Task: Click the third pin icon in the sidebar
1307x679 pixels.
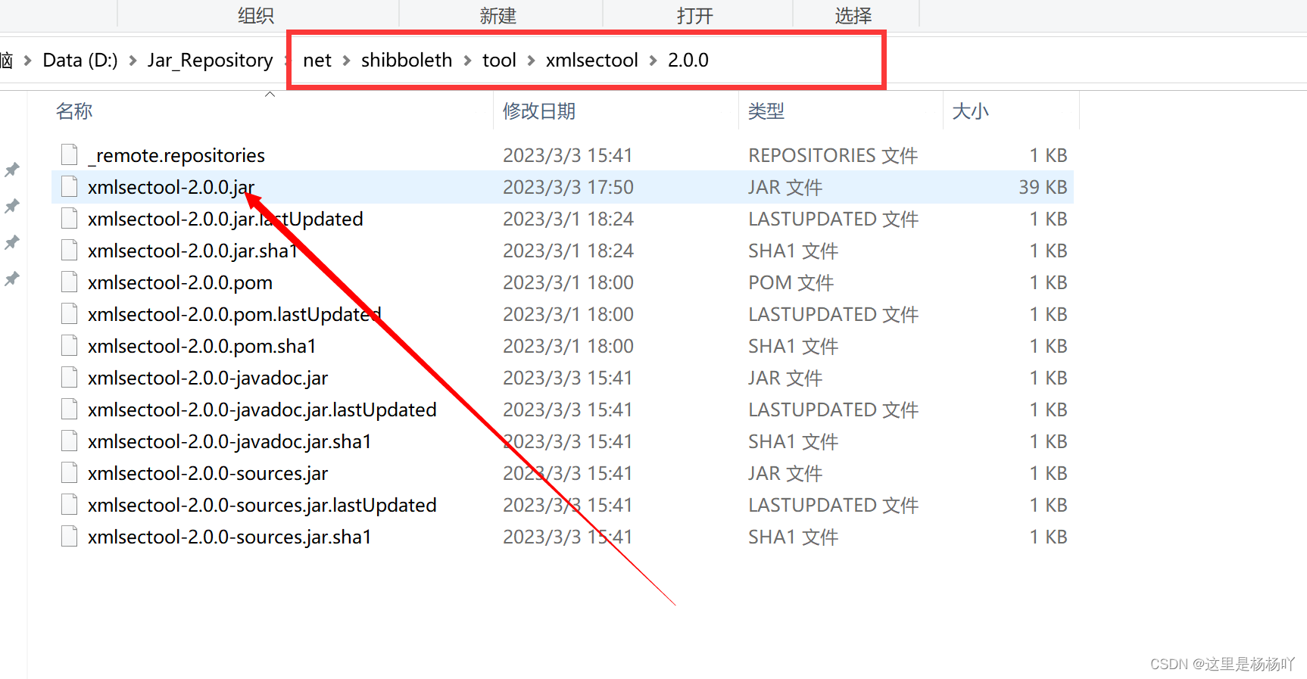Action: [12, 242]
